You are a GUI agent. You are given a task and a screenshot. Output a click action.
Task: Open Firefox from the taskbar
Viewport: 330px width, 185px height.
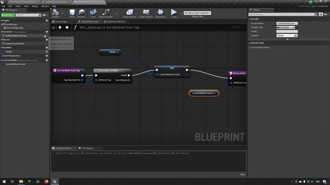(x=46, y=181)
